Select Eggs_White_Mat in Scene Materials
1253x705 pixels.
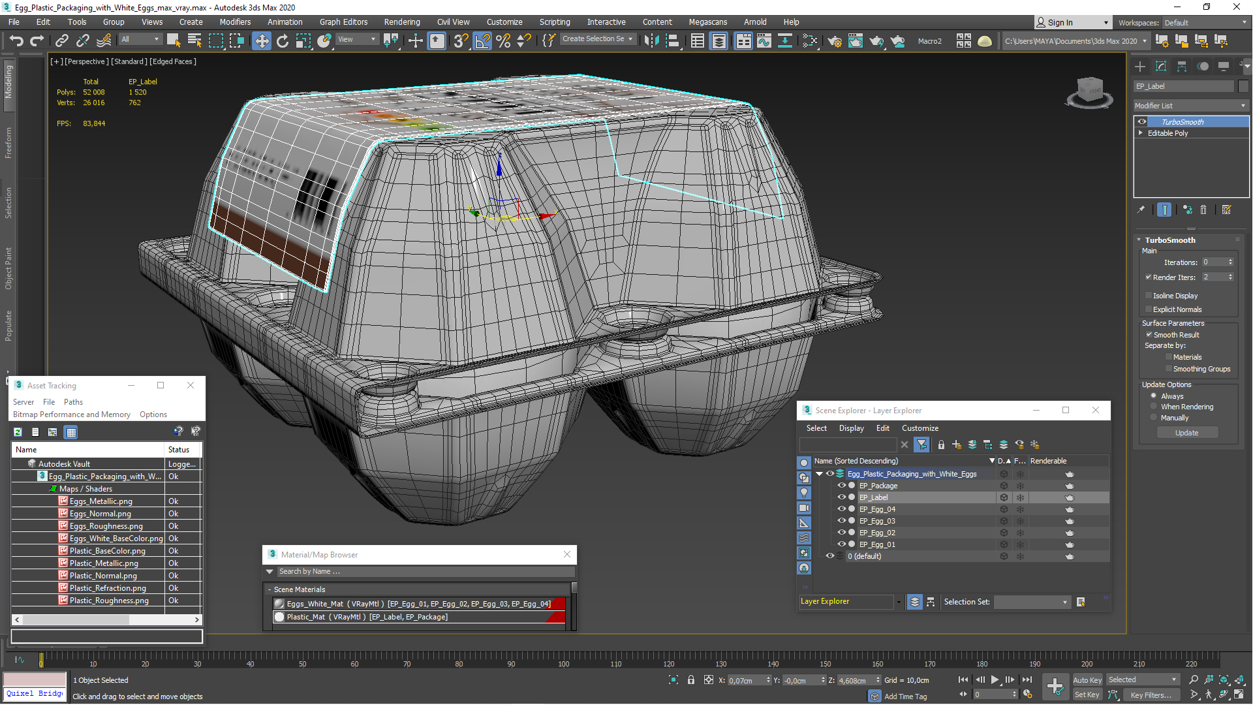419,604
